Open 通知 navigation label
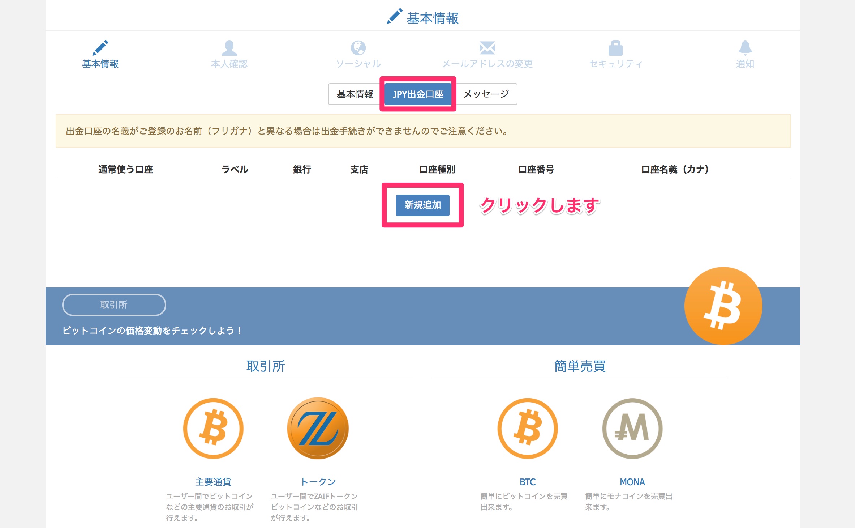855x528 pixels. (x=745, y=64)
